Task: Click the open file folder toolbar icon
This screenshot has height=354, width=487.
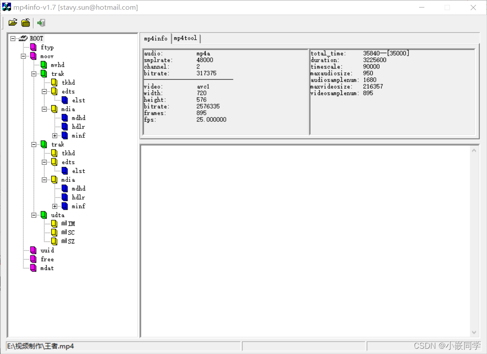Action: coord(13,23)
